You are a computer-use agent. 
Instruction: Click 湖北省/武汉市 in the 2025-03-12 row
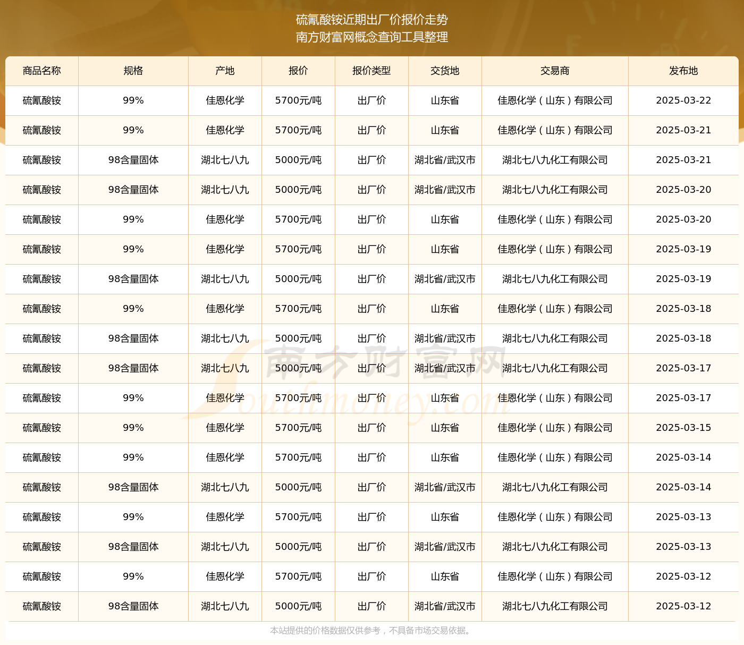pyautogui.click(x=445, y=606)
